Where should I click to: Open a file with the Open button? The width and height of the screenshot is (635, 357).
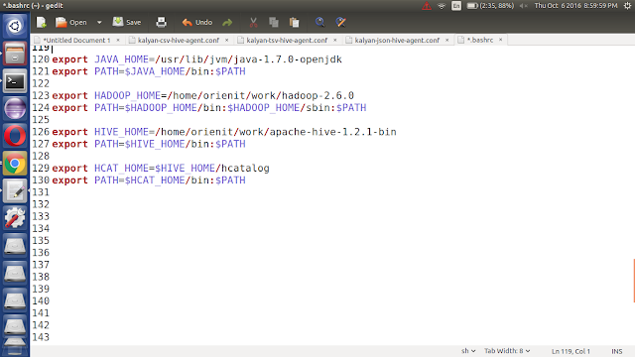[x=71, y=22]
